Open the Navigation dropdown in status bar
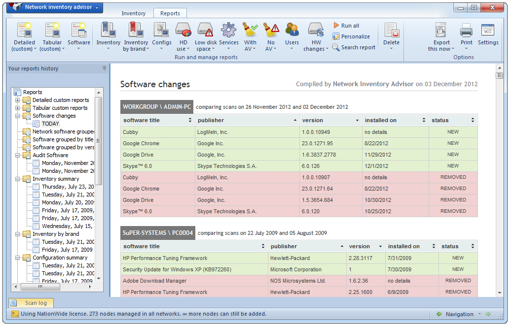The width and height of the screenshot is (510, 326). pos(479,314)
